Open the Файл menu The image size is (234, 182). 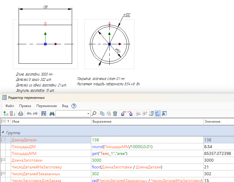[10, 106]
